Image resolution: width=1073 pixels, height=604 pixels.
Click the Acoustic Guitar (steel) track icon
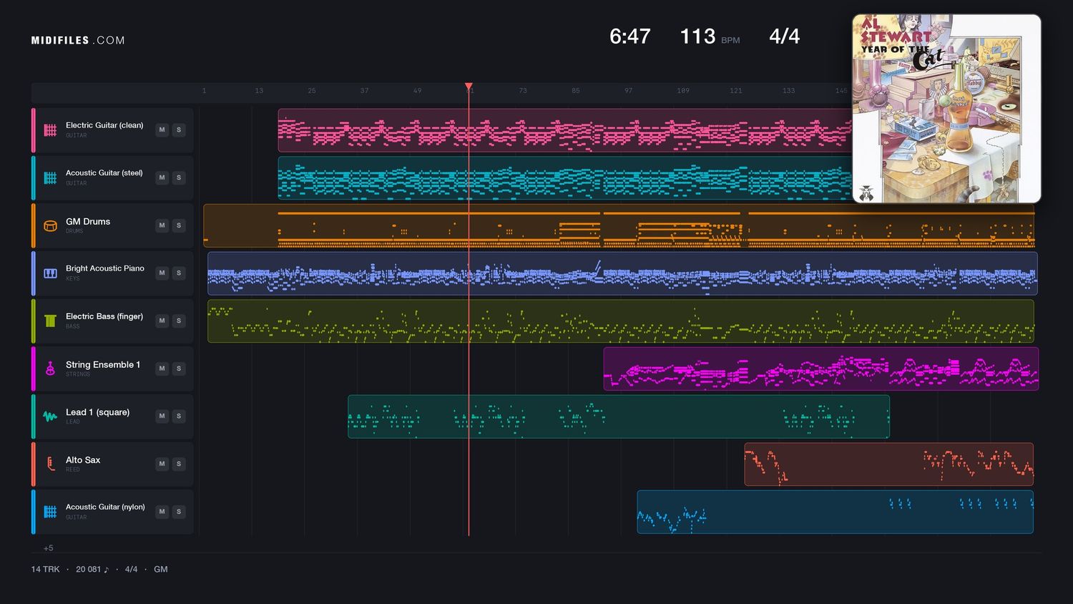(x=50, y=177)
